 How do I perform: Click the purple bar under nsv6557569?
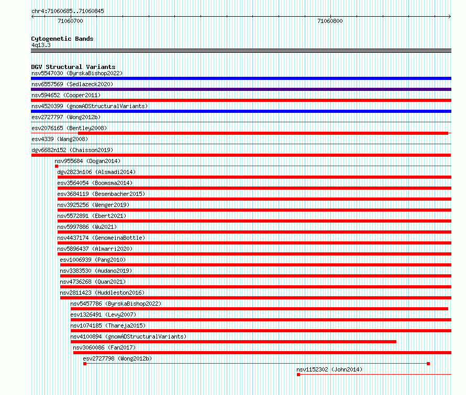point(241,89)
